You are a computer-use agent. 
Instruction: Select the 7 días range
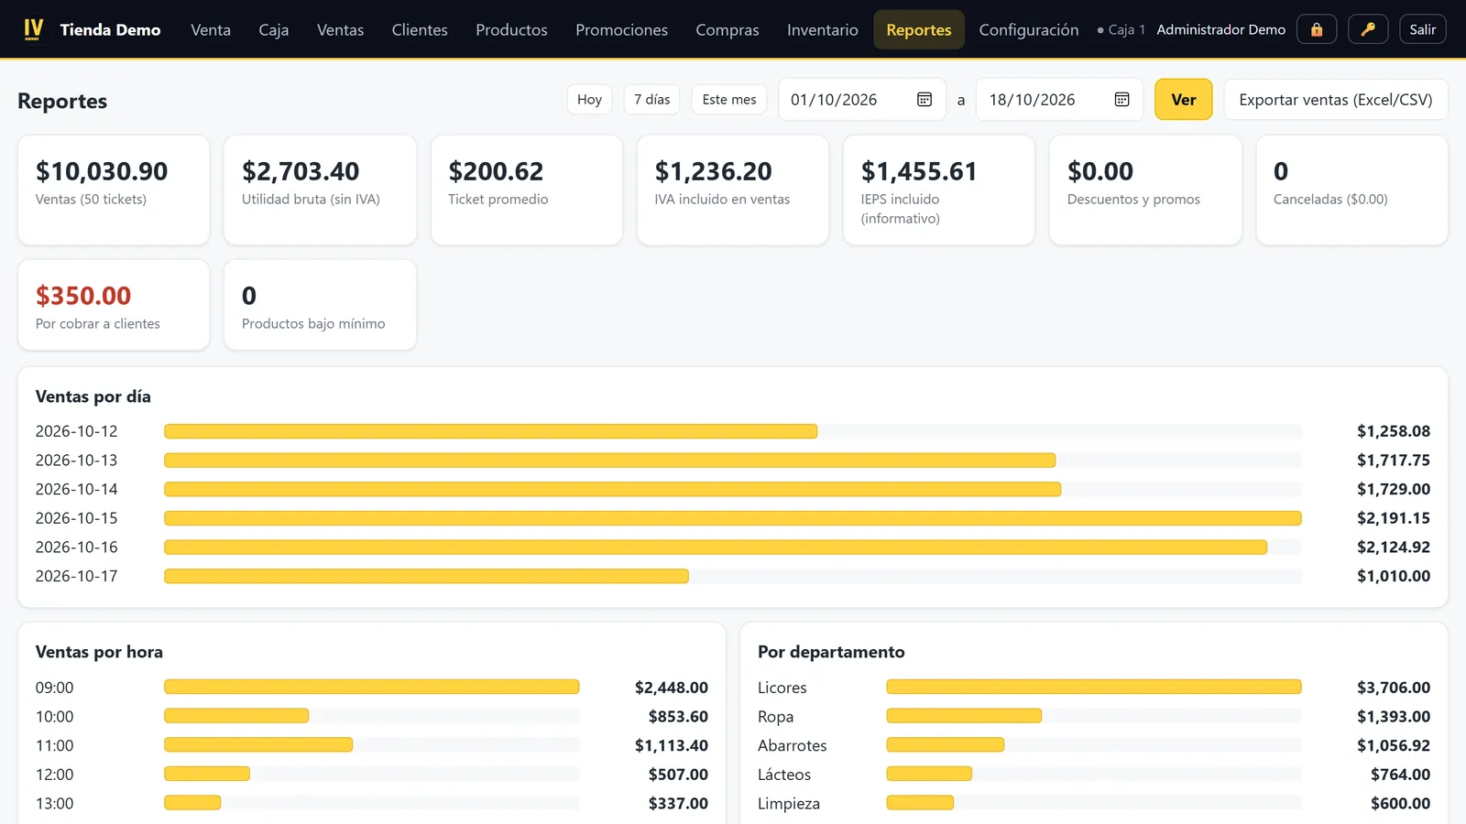pos(651,100)
